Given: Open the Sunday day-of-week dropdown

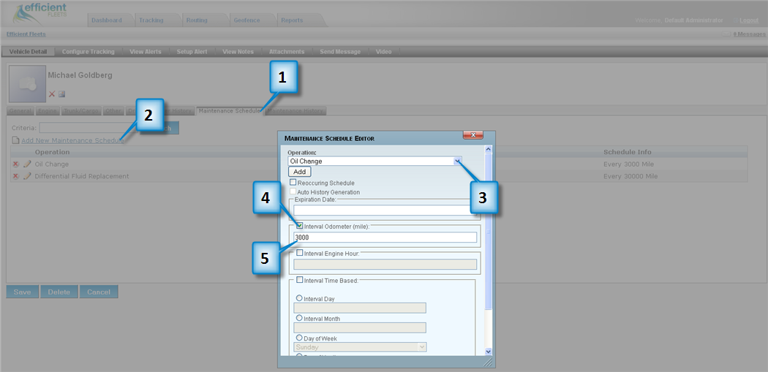Looking at the screenshot, I should 360,347.
